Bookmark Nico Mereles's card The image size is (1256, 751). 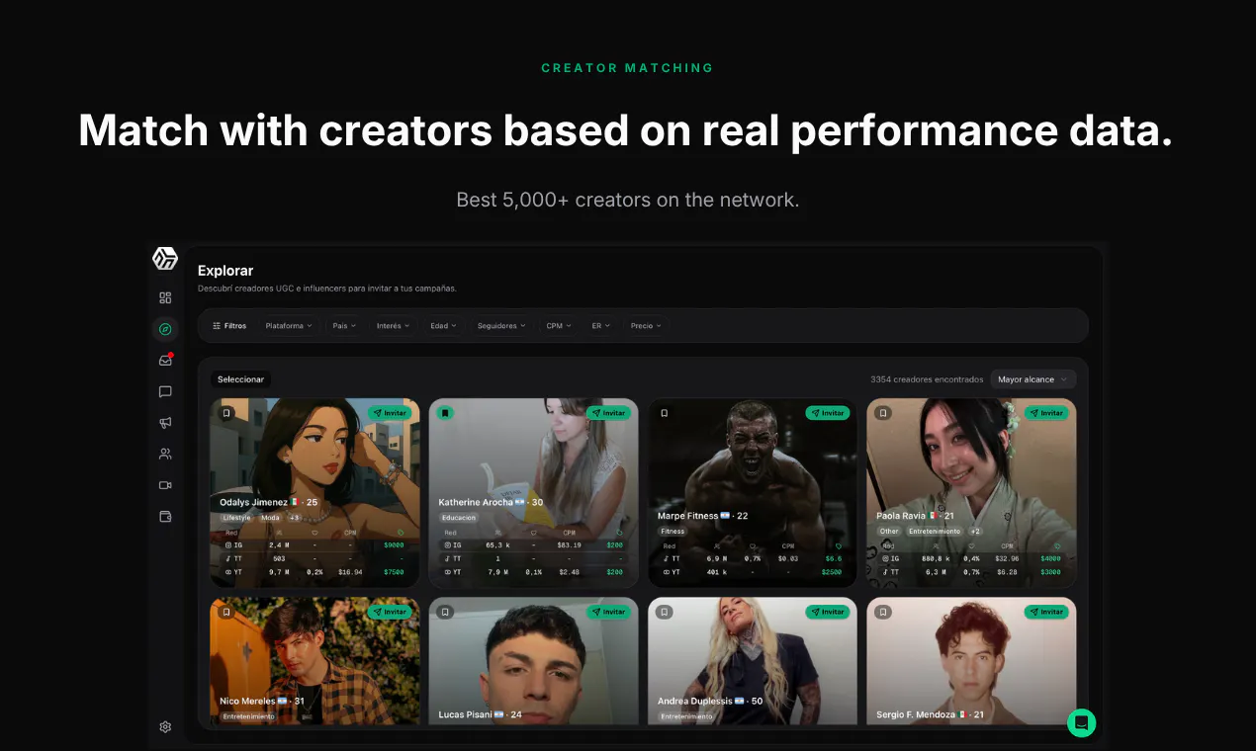click(x=226, y=612)
